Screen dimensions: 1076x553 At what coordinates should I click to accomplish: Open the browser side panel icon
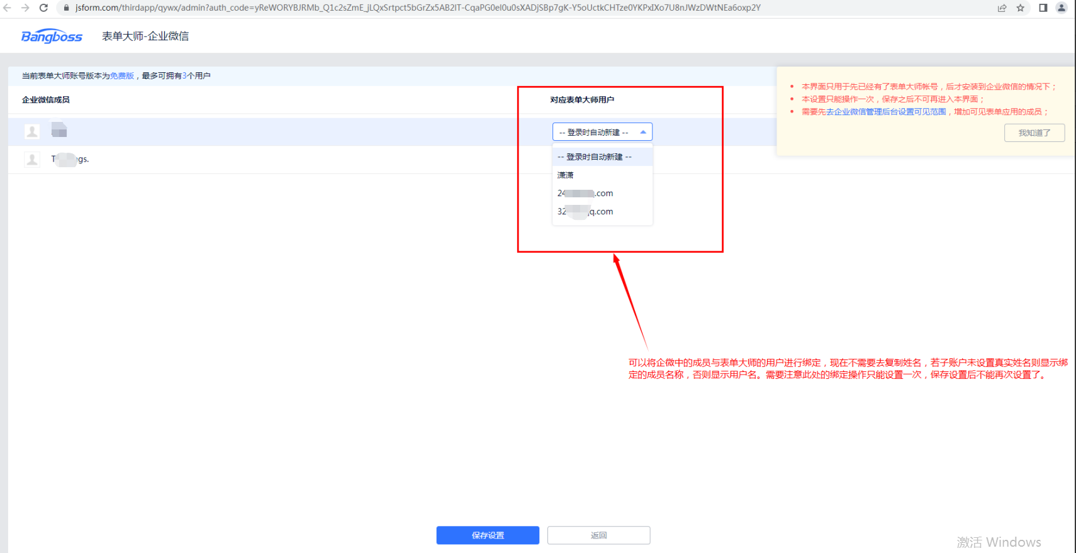click(x=1043, y=8)
